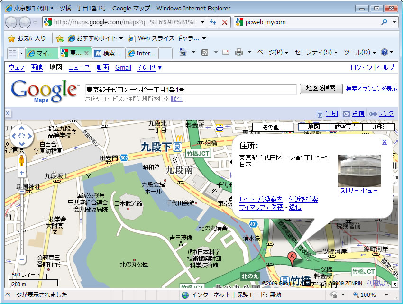Click the browser address bar URL

point(125,22)
